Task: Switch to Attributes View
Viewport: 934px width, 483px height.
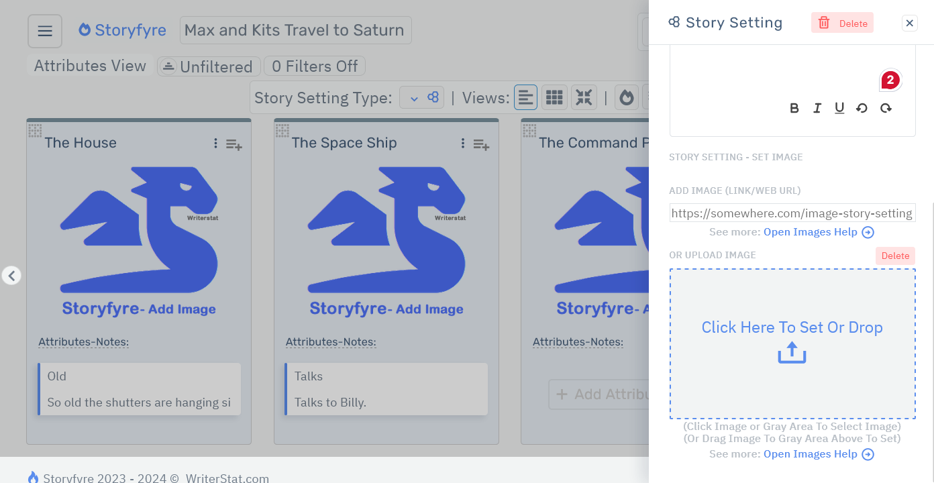Action: coord(88,66)
